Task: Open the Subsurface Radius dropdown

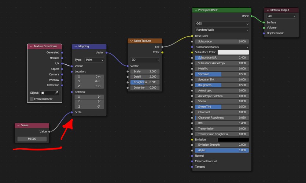Action: (x=222, y=47)
